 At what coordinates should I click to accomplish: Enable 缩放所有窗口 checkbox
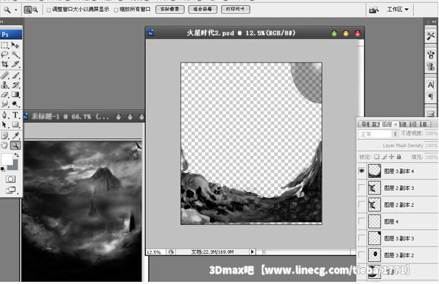(x=116, y=10)
